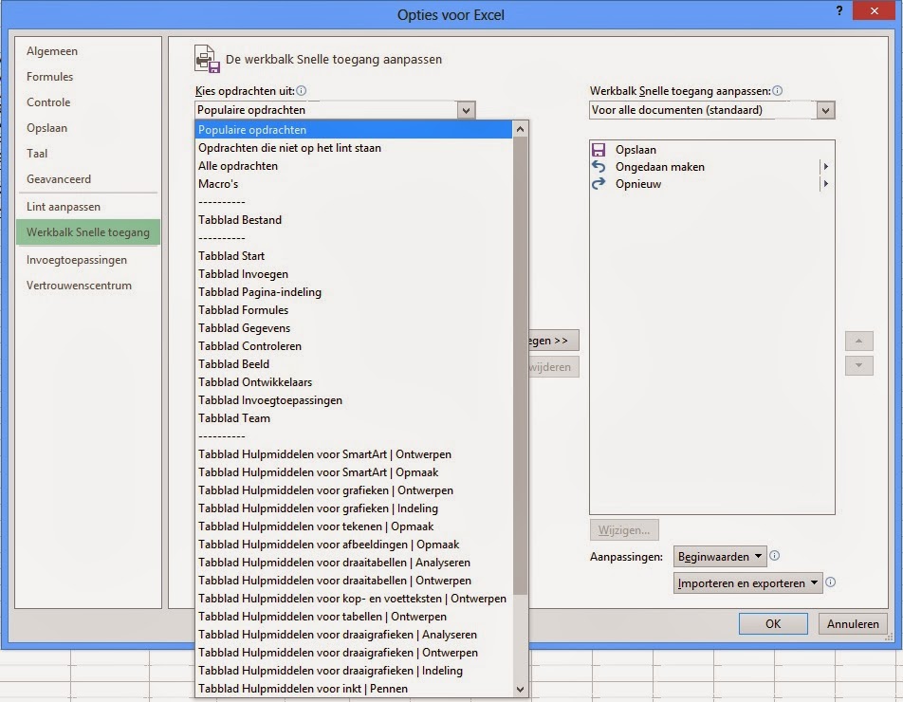Screen dimensions: 903x702
Task: Click the info icon next to Beginwaarden
Action: [775, 556]
